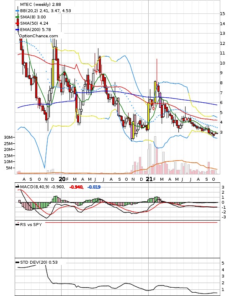Click the MACD(8,40,9) black legend marker
The image size is (237, 296).
(x=17, y=187)
